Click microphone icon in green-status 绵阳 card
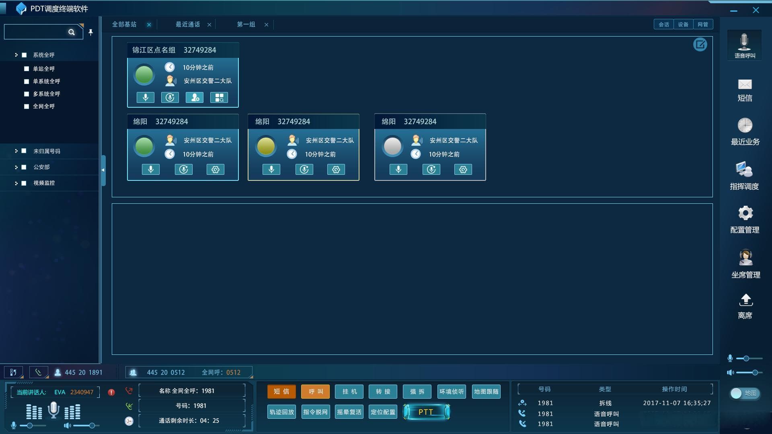 (151, 169)
